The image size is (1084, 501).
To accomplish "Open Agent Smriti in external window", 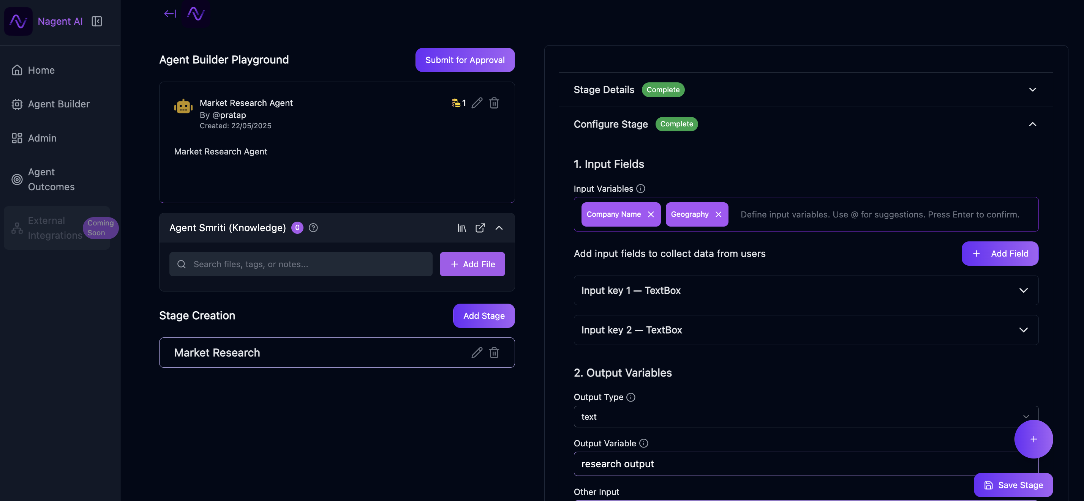I will tap(480, 228).
